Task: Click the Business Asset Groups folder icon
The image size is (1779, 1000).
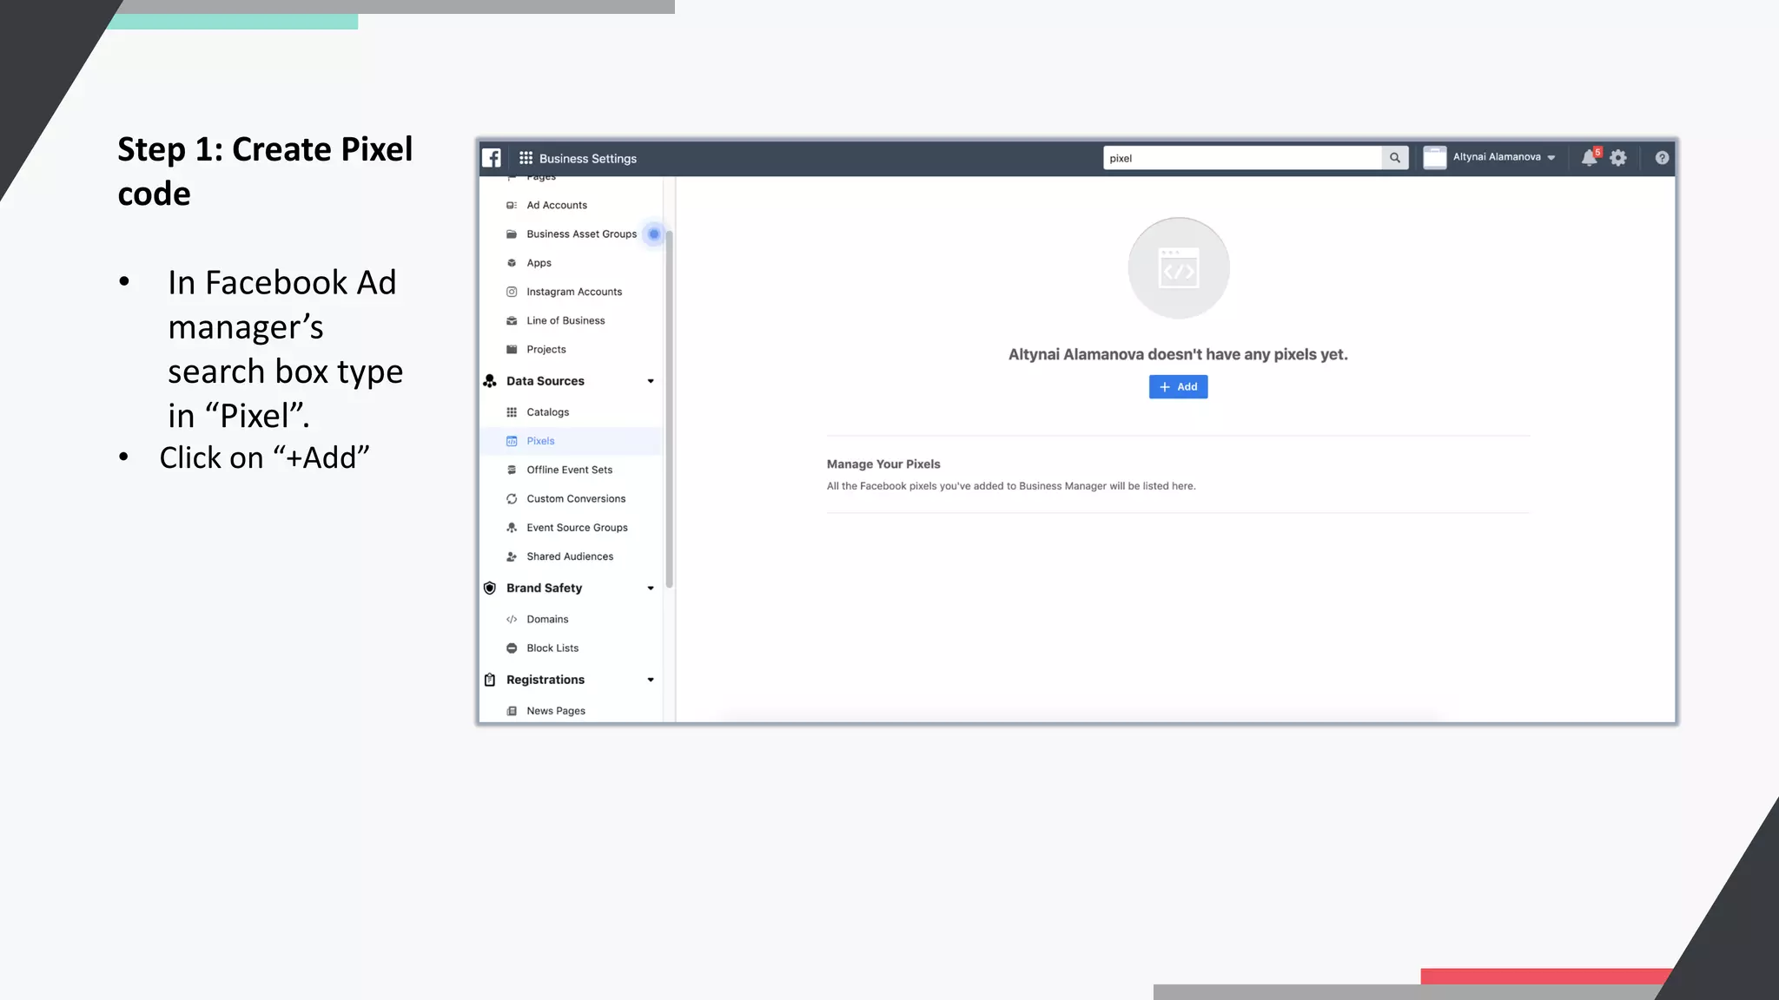Action: (512, 234)
